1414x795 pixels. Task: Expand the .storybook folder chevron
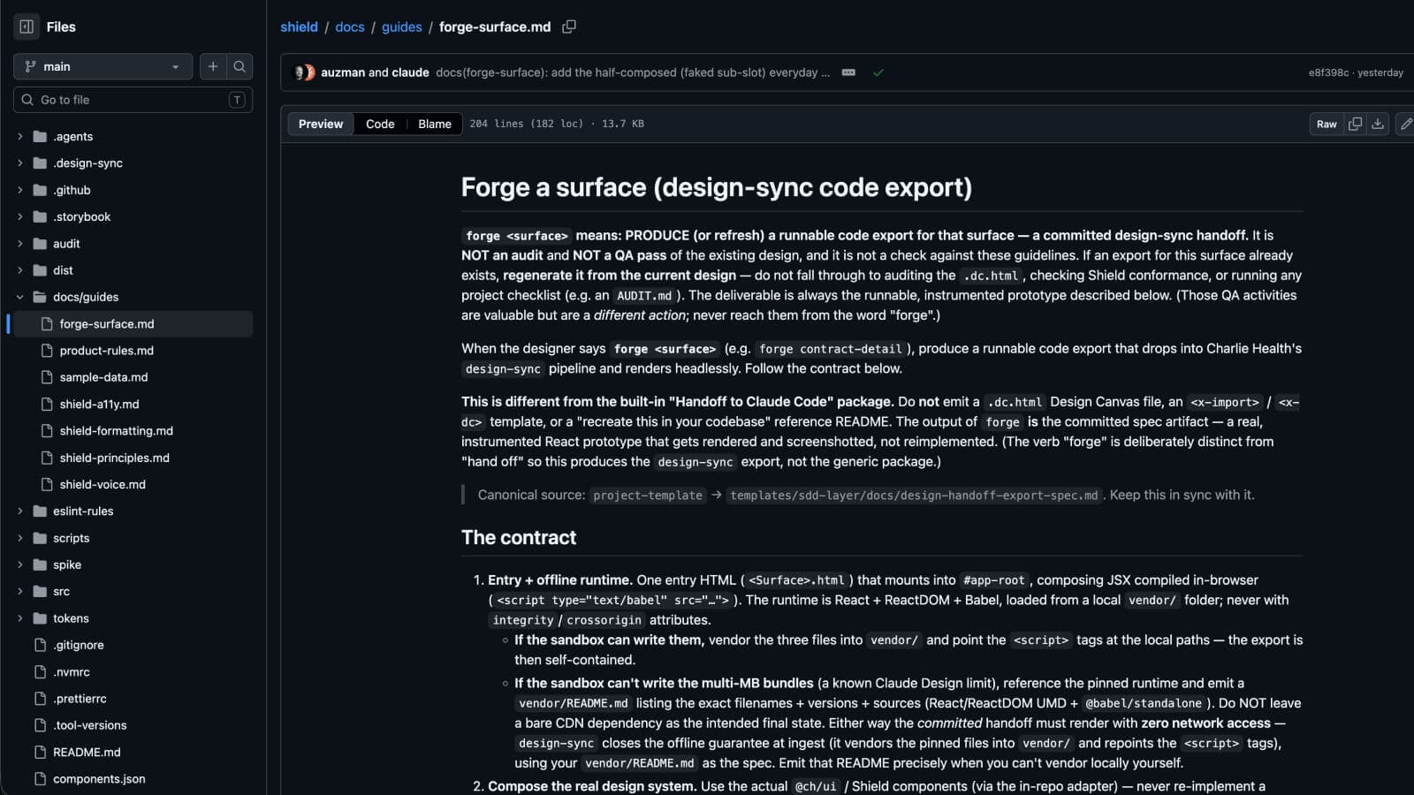(20, 216)
